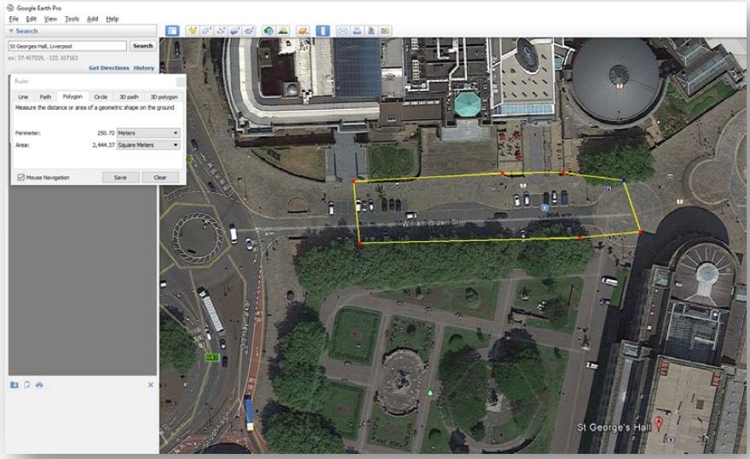Open the Tools menu
750x459 pixels.
coord(72,19)
